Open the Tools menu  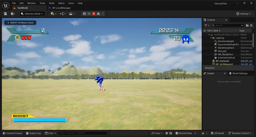coord(42,3)
